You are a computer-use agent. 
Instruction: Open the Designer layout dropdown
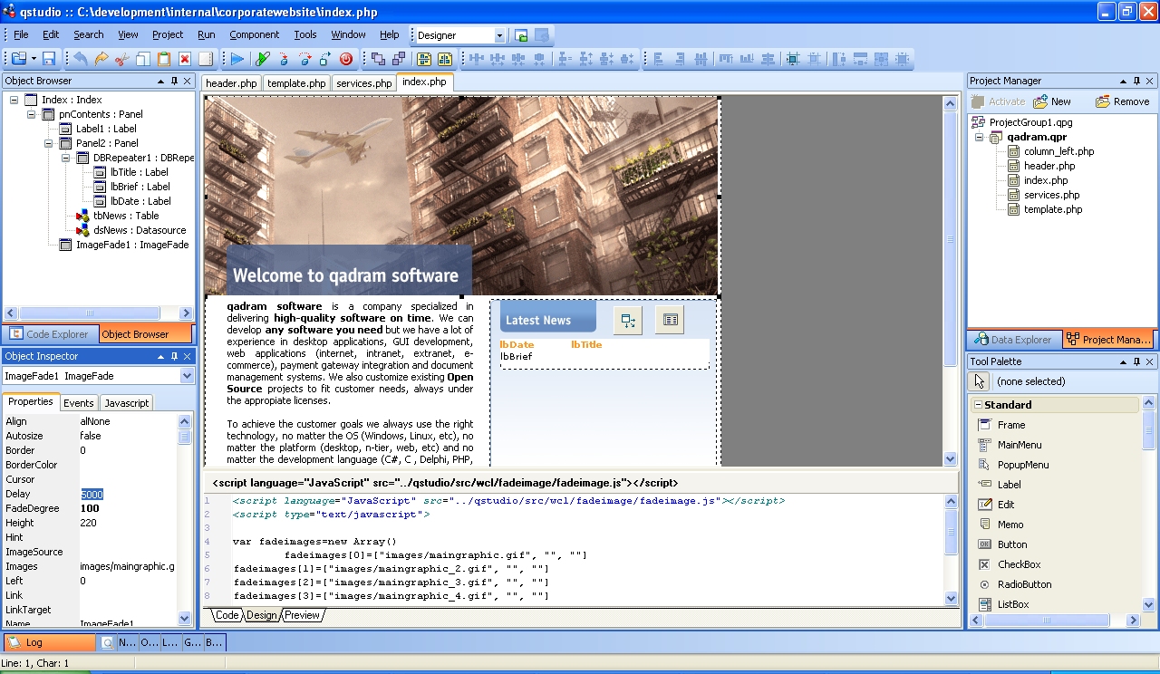pos(499,35)
